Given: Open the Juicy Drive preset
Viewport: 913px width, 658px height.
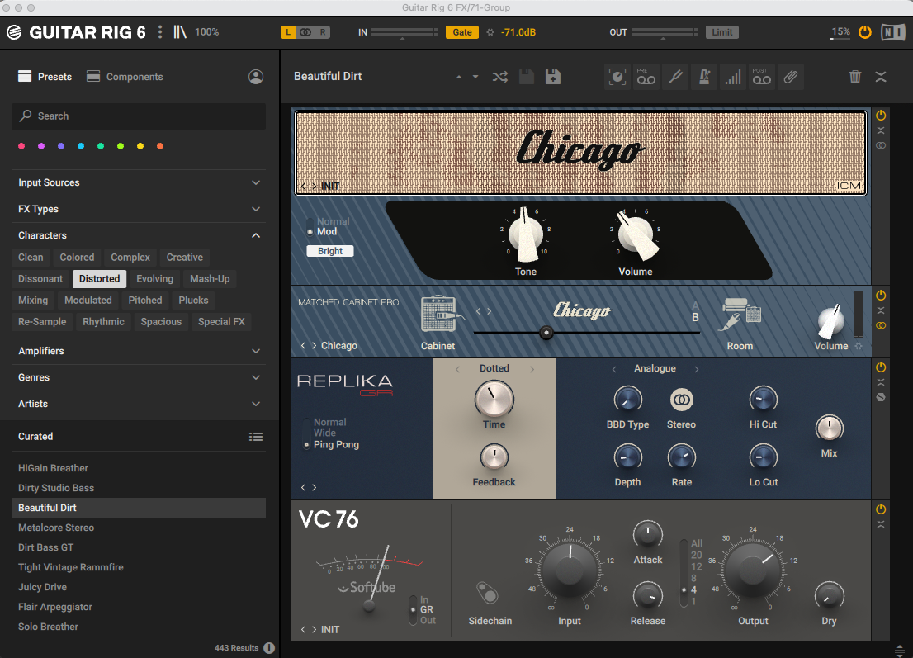Looking at the screenshot, I should pos(139,587).
